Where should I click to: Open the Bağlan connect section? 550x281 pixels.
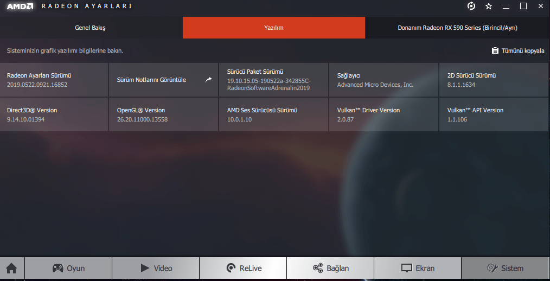pyautogui.click(x=330, y=269)
